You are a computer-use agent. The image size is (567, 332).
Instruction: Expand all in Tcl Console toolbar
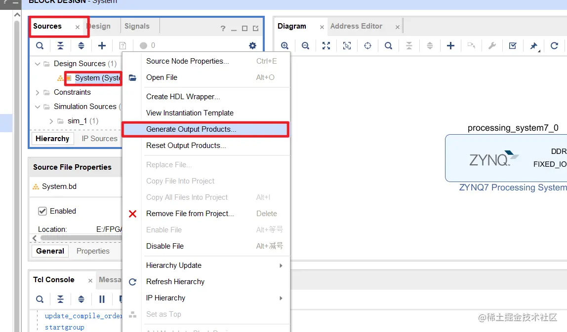pos(81,299)
